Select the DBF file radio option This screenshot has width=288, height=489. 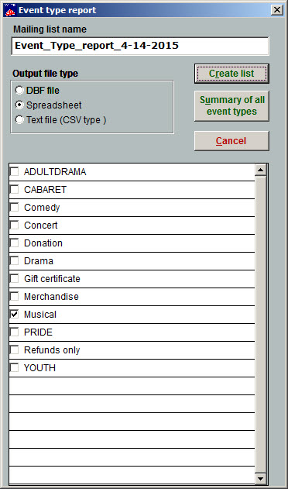[19, 91]
